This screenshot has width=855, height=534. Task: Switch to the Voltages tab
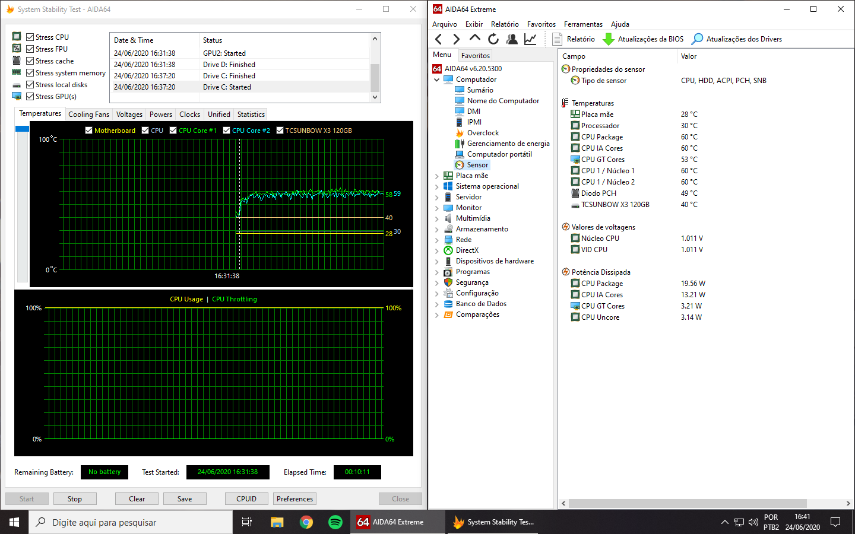click(x=129, y=115)
